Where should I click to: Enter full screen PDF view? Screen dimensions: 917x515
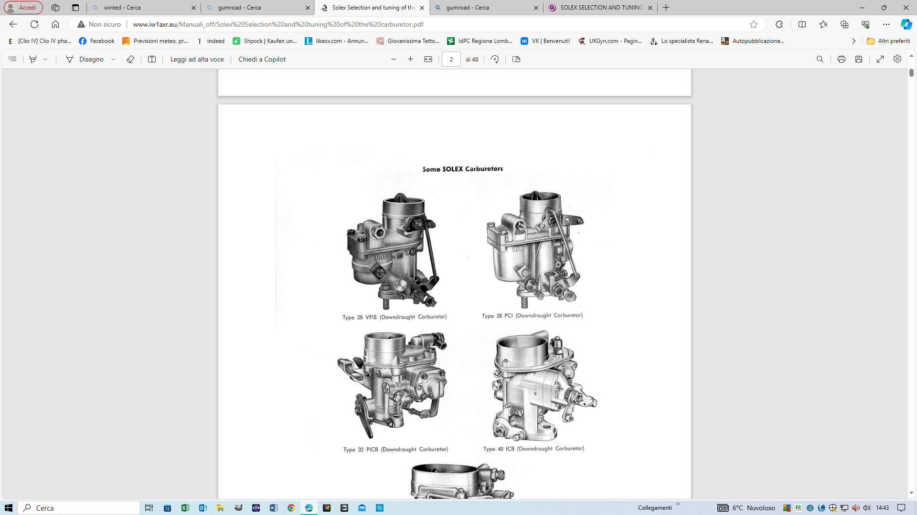click(x=880, y=59)
